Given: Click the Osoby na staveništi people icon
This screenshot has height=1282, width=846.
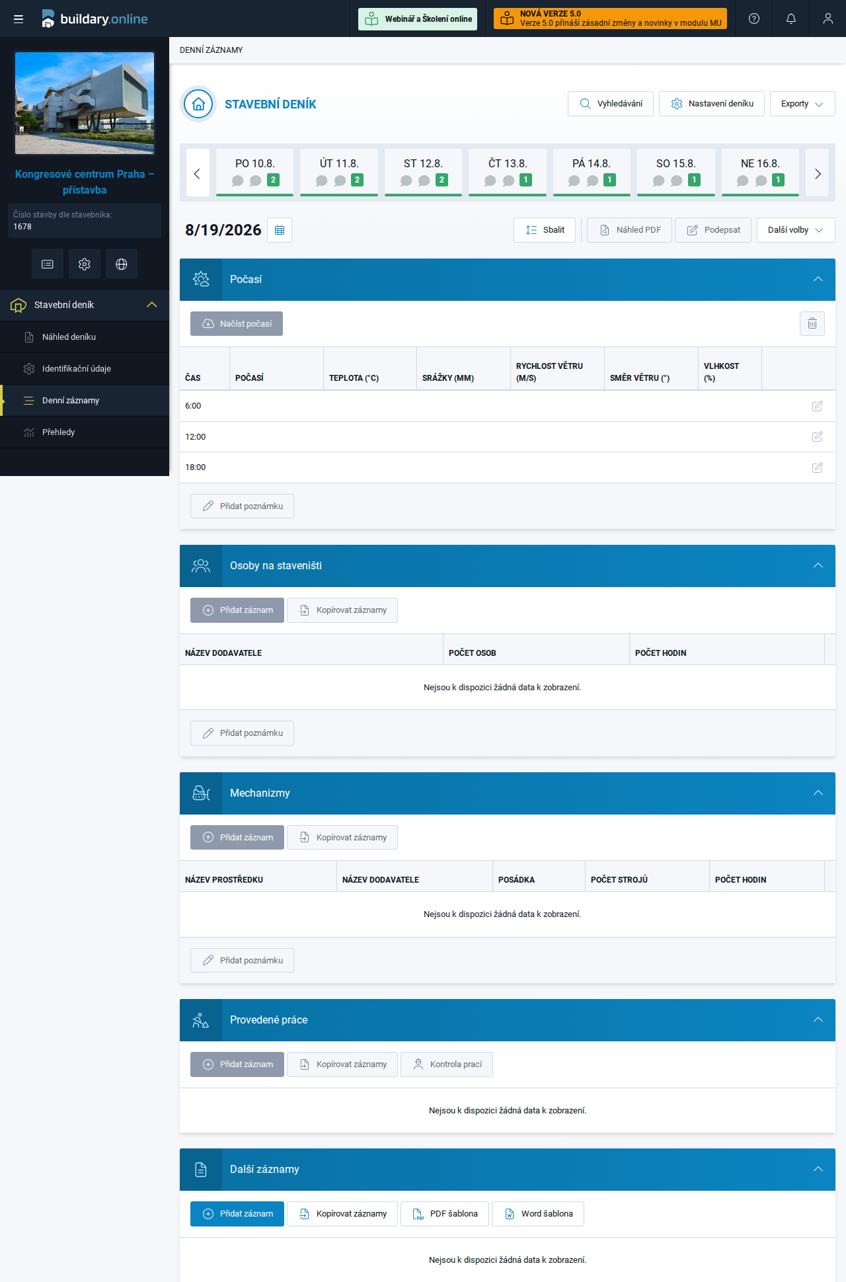Looking at the screenshot, I should [x=201, y=566].
